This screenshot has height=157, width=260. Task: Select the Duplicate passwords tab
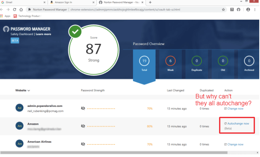point(197,65)
